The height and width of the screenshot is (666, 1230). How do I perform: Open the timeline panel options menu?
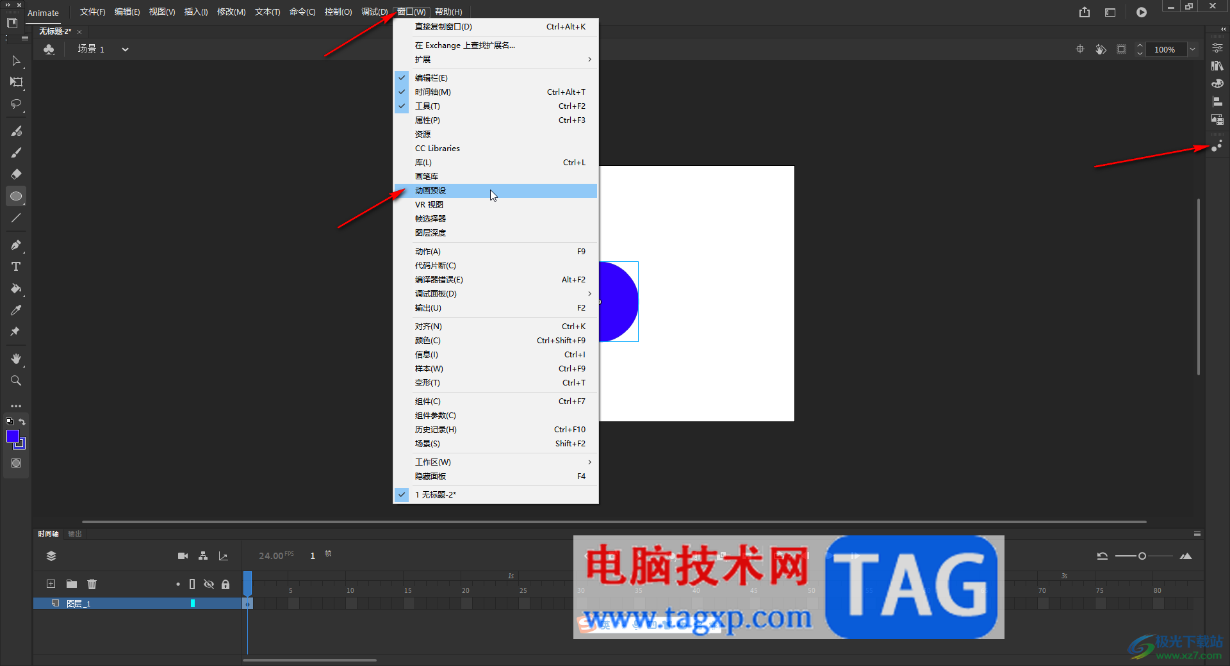[x=1197, y=533]
